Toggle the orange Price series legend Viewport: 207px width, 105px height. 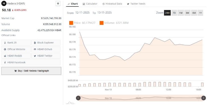coord(71,23)
